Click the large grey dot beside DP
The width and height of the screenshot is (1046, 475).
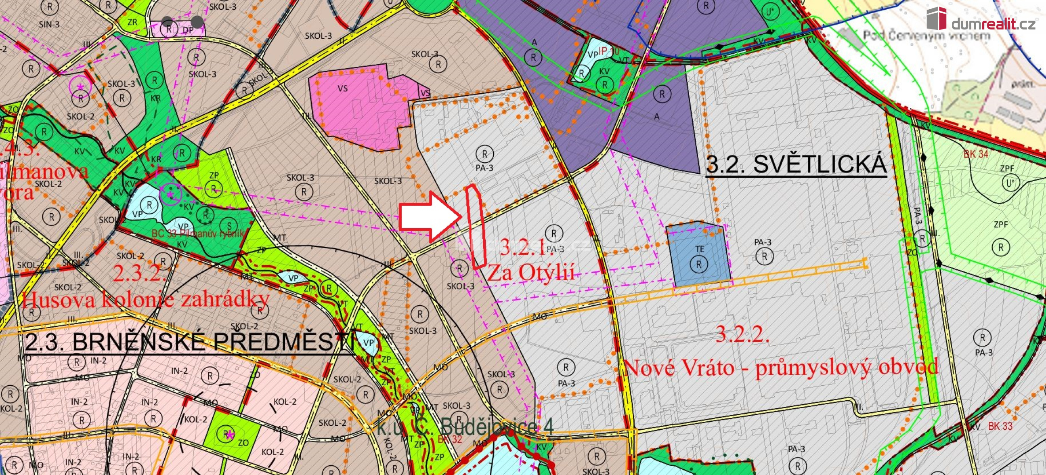[197, 21]
